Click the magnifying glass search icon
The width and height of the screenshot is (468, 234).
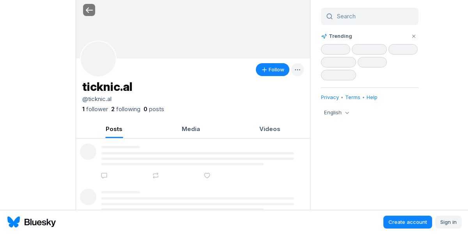click(330, 16)
